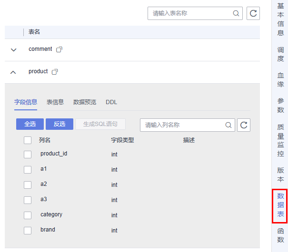Tick the product_id column checkbox
The width and height of the screenshot is (288, 252).
point(28,155)
